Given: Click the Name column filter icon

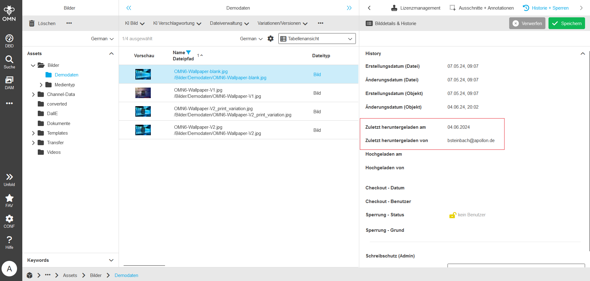Looking at the screenshot, I should [188, 52].
